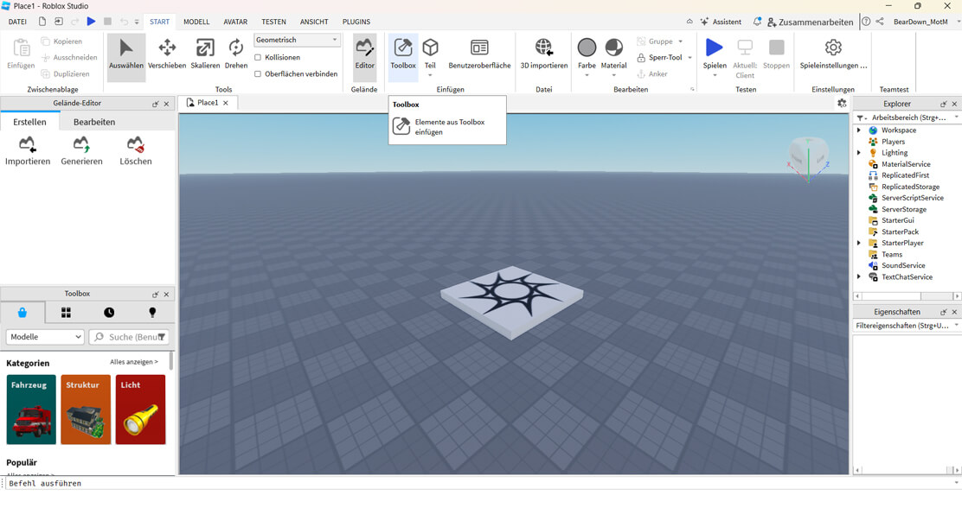Click the Befehl ausführen command bar
The height and width of the screenshot is (508, 962).
[478, 484]
